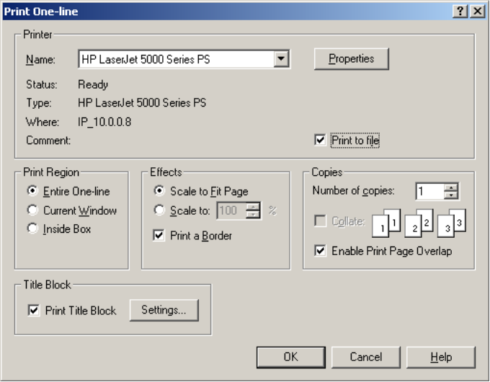
Task: Click the Scale to percent field
Action: [231, 210]
